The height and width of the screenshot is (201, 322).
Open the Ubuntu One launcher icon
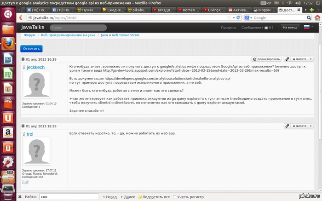pyautogui.click(x=8, y=118)
